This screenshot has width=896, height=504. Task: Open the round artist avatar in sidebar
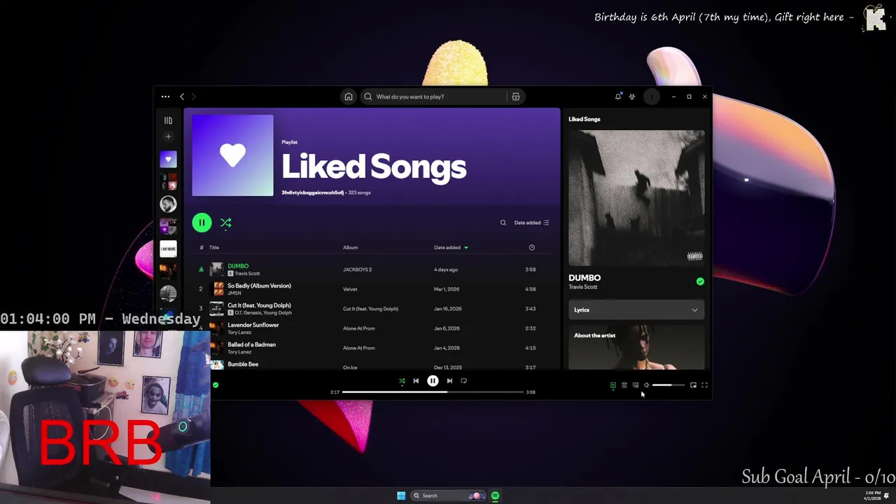tap(168, 204)
